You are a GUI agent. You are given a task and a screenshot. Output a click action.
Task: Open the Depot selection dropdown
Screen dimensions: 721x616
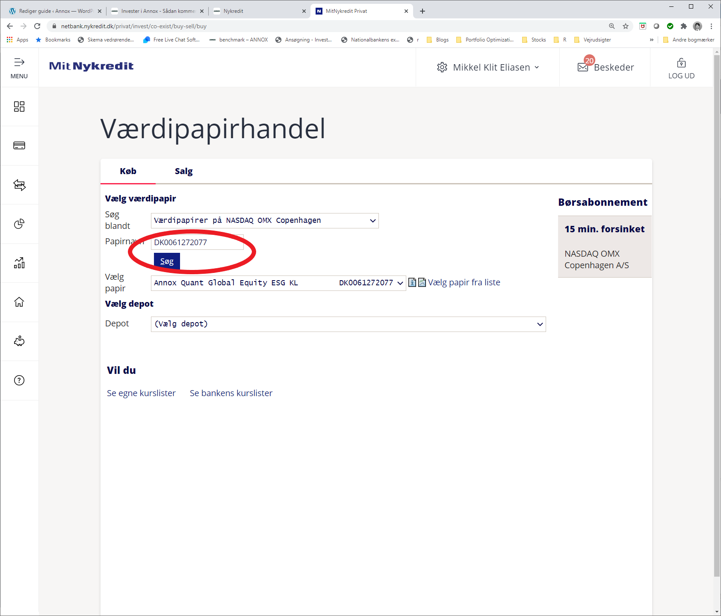click(349, 324)
